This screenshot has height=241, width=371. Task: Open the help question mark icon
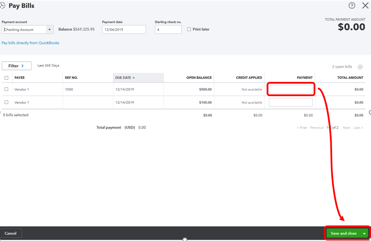[352, 6]
